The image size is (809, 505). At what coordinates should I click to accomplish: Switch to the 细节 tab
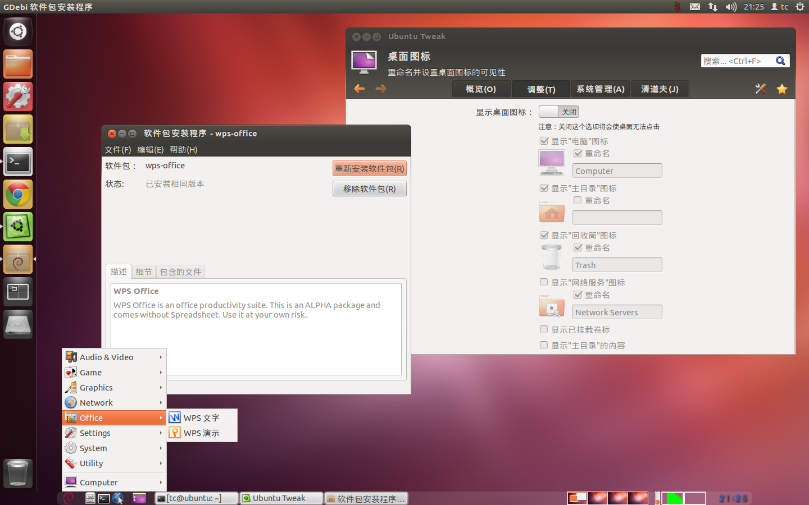144,272
